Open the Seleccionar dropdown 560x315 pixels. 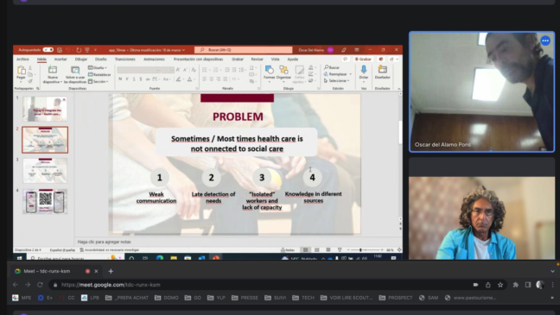pos(336,81)
